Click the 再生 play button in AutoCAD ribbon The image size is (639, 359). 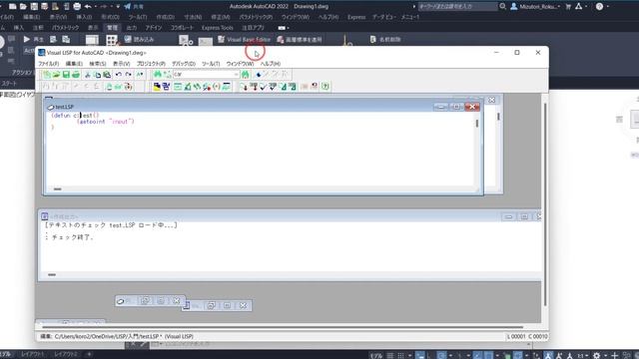pos(33,40)
